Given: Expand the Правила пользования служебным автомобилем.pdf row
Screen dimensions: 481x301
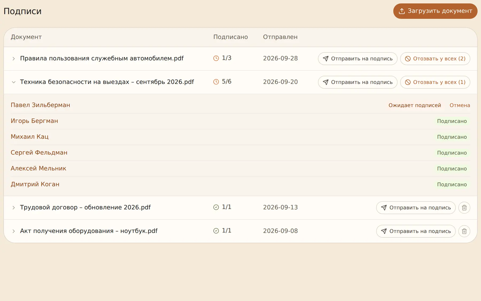Looking at the screenshot, I should (14, 59).
